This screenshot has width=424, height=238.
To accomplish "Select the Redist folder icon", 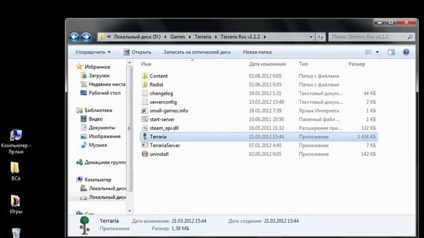I will click(x=144, y=85).
